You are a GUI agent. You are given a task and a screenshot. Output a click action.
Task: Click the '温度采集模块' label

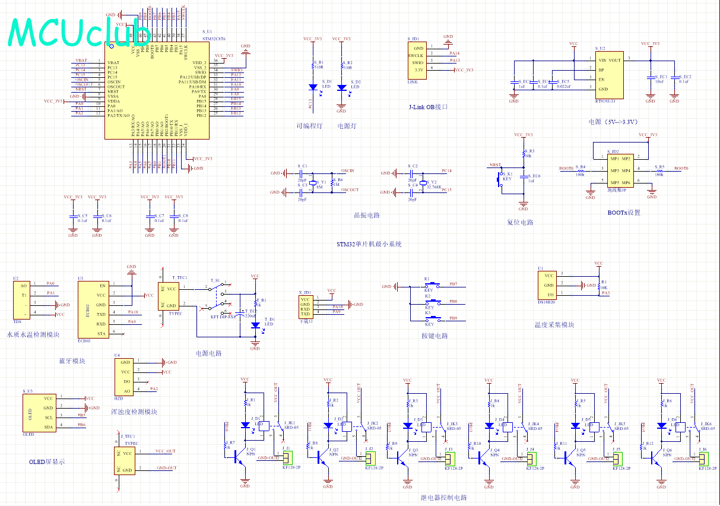point(554,325)
